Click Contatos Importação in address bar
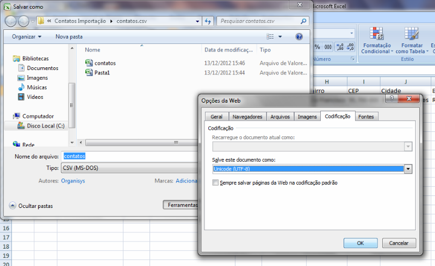 [80, 21]
